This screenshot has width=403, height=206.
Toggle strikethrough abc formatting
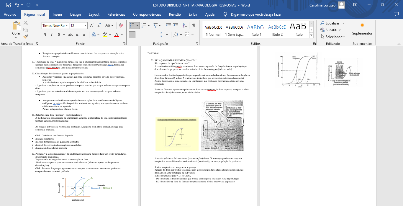click(x=71, y=35)
